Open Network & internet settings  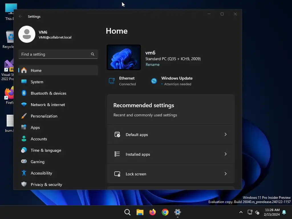click(x=58, y=104)
